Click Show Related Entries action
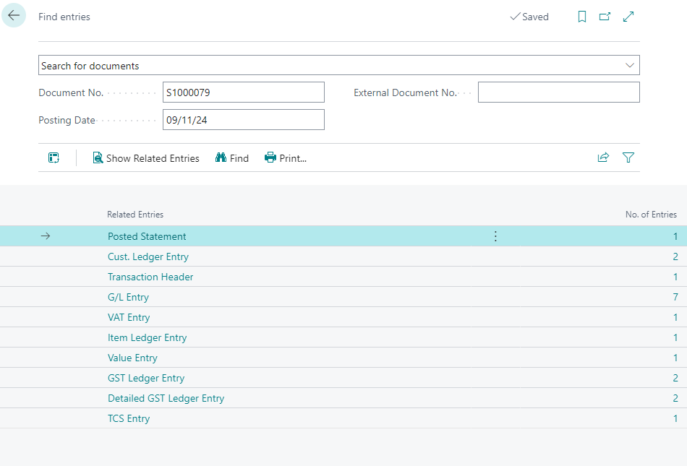 pos(146,158)
